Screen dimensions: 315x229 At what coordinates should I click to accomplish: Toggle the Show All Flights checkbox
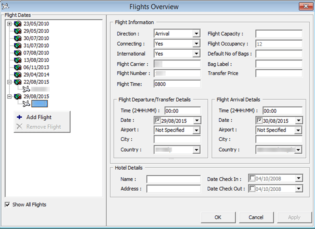click(7, 205)
